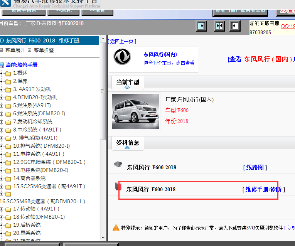Image resolution: width=295 pixels, height=246 pixels.
Task: Click the expand-right panel arrow icon
Action: 201,26
